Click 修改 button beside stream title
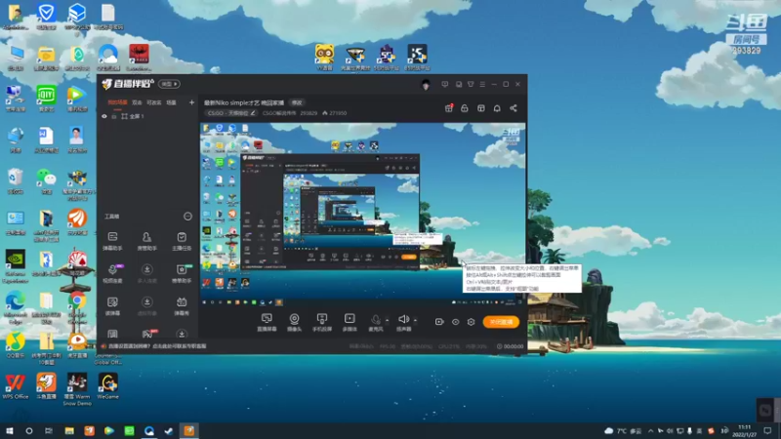781x439 pixels. (x=297, y=102)
